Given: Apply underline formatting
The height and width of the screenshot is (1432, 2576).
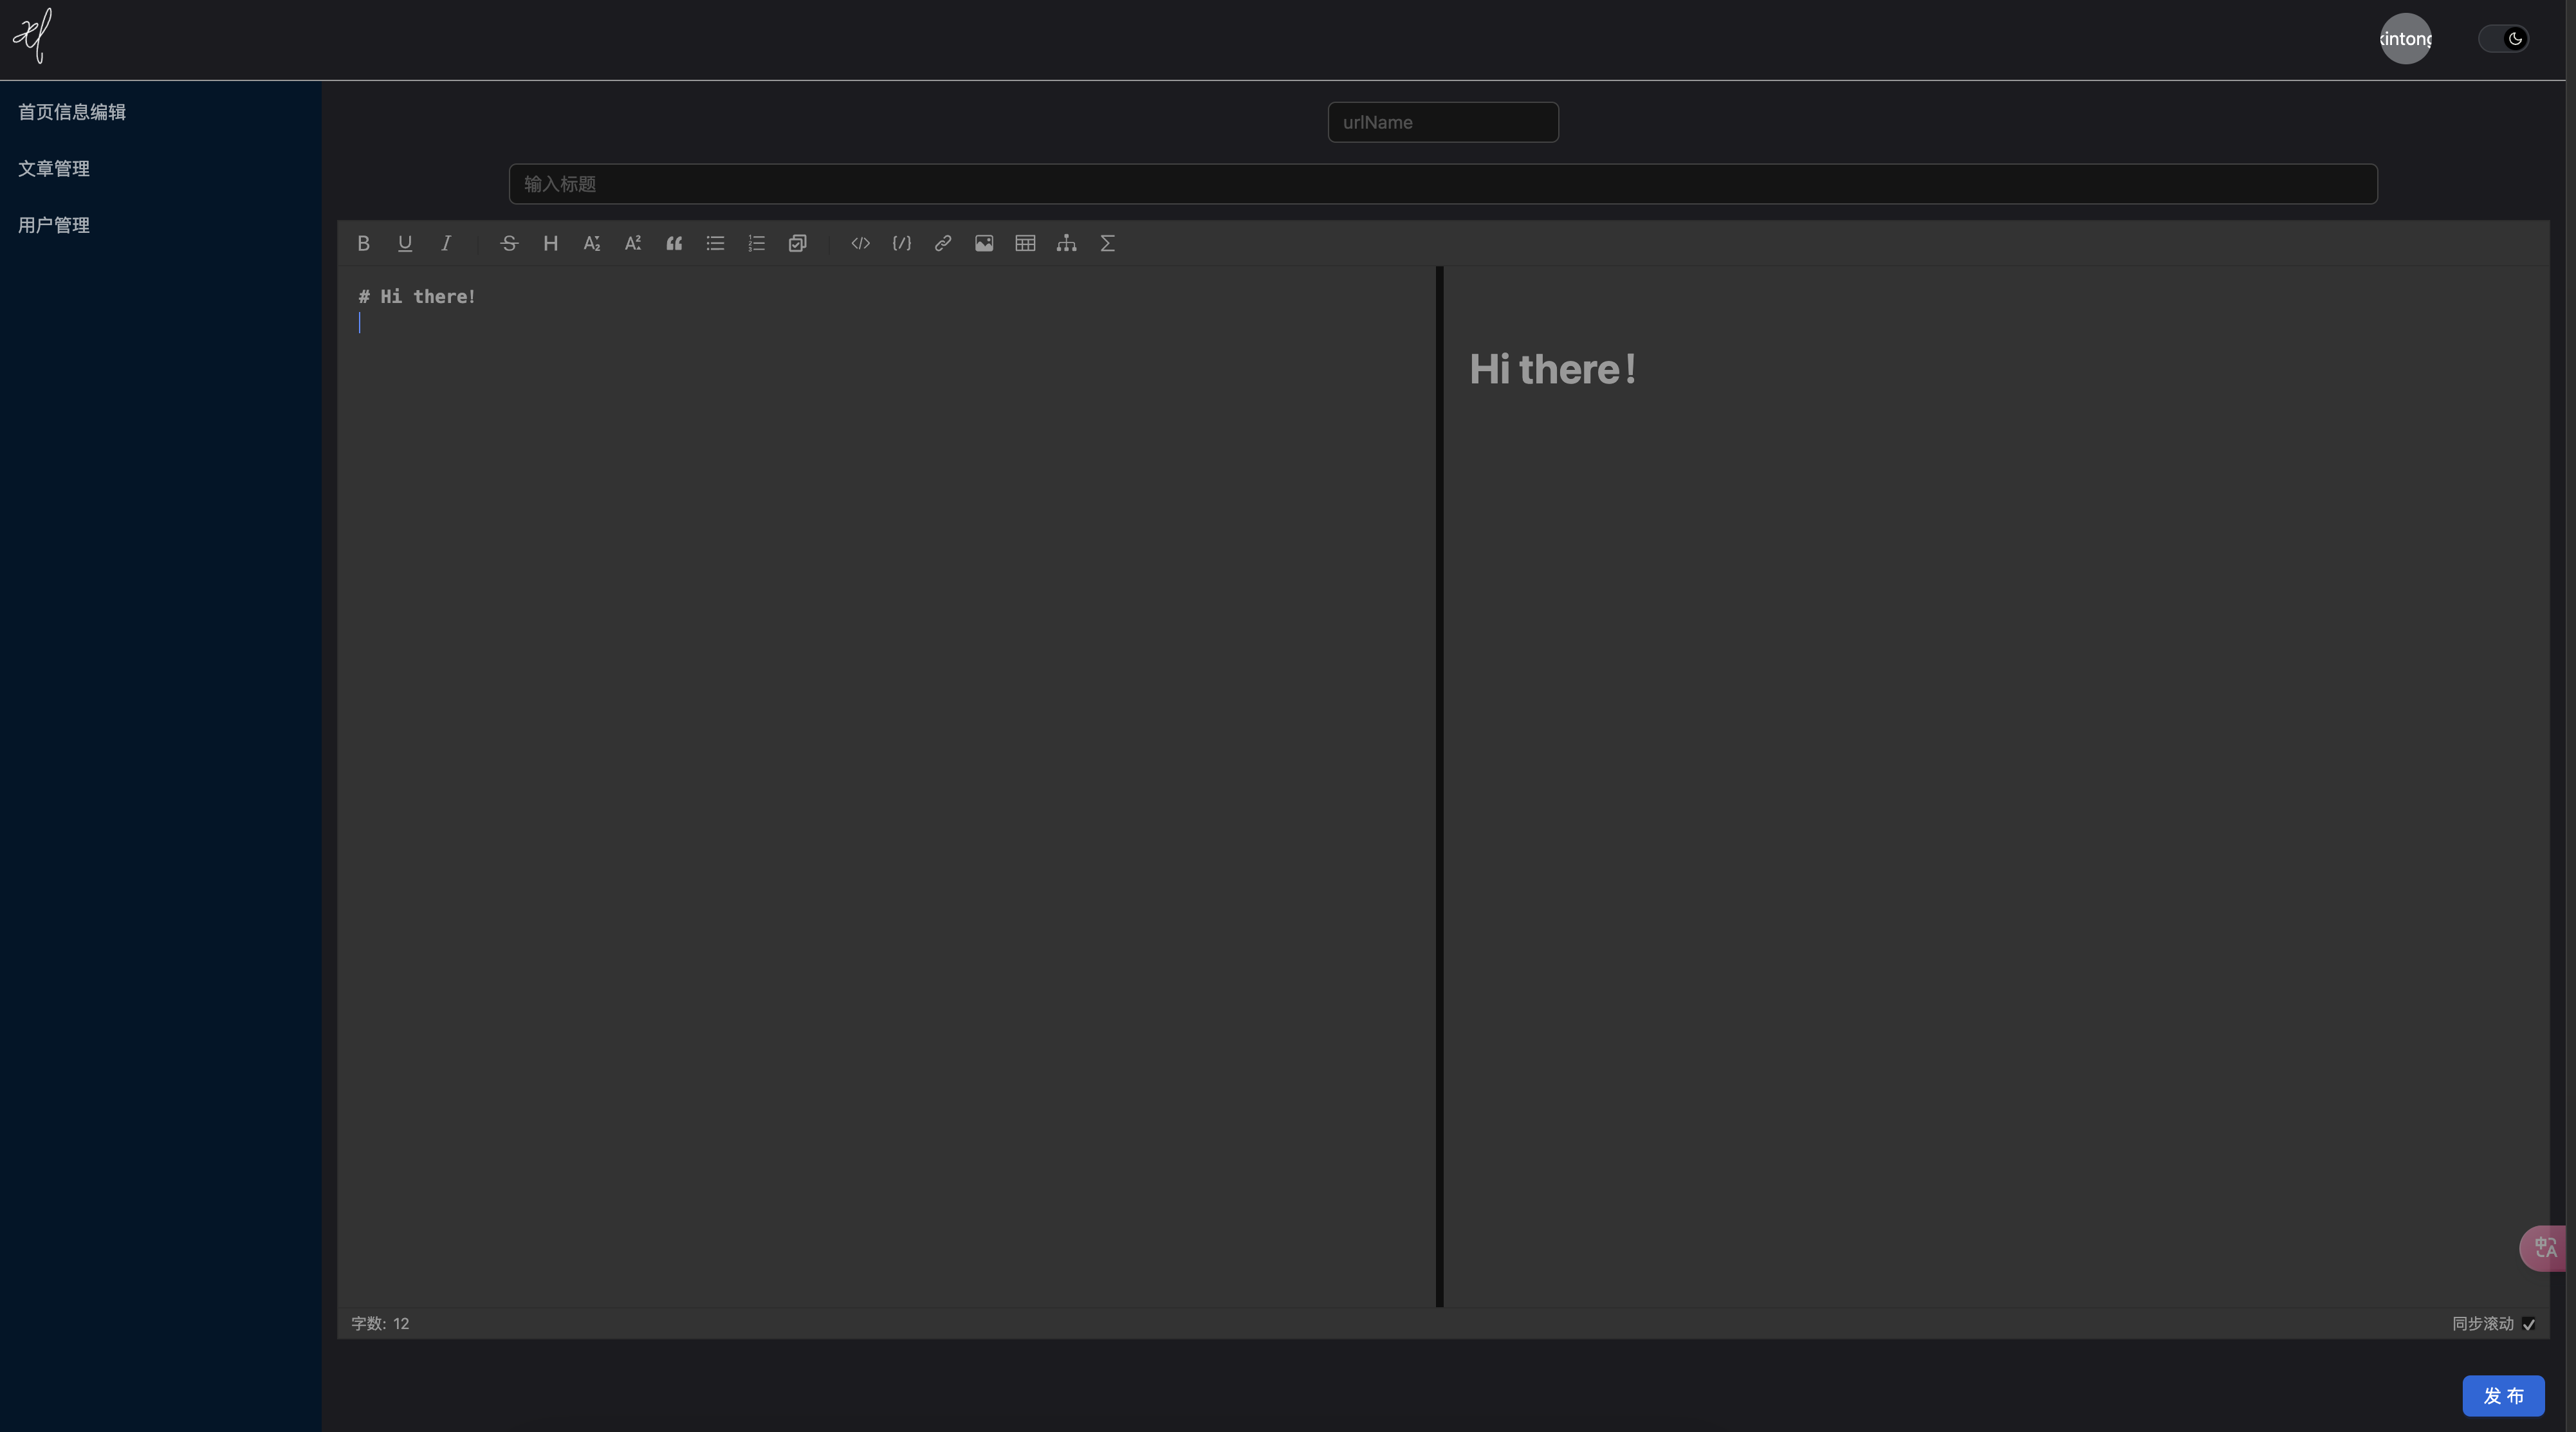Looking at the screenshot, I should (x=405, y=243).
